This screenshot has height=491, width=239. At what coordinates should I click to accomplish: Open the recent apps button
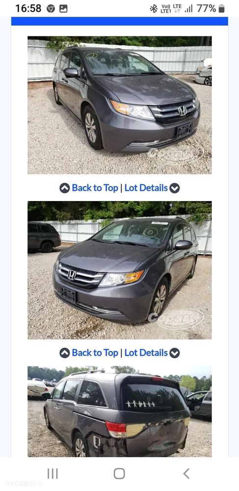point(52,473)
